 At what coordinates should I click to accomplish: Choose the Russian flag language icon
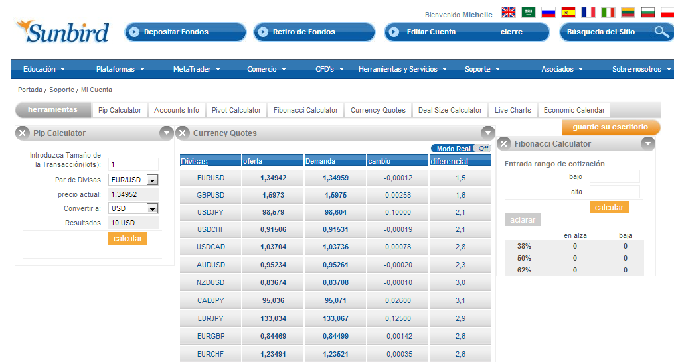[x=548, y=13]
